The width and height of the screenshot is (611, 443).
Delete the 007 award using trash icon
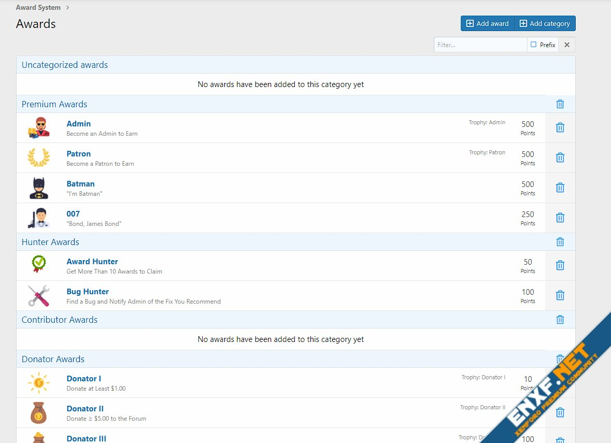click(x=560, y=218)
